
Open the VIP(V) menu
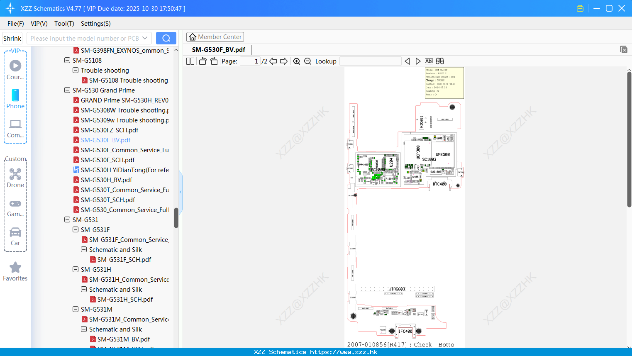(39, 24)
